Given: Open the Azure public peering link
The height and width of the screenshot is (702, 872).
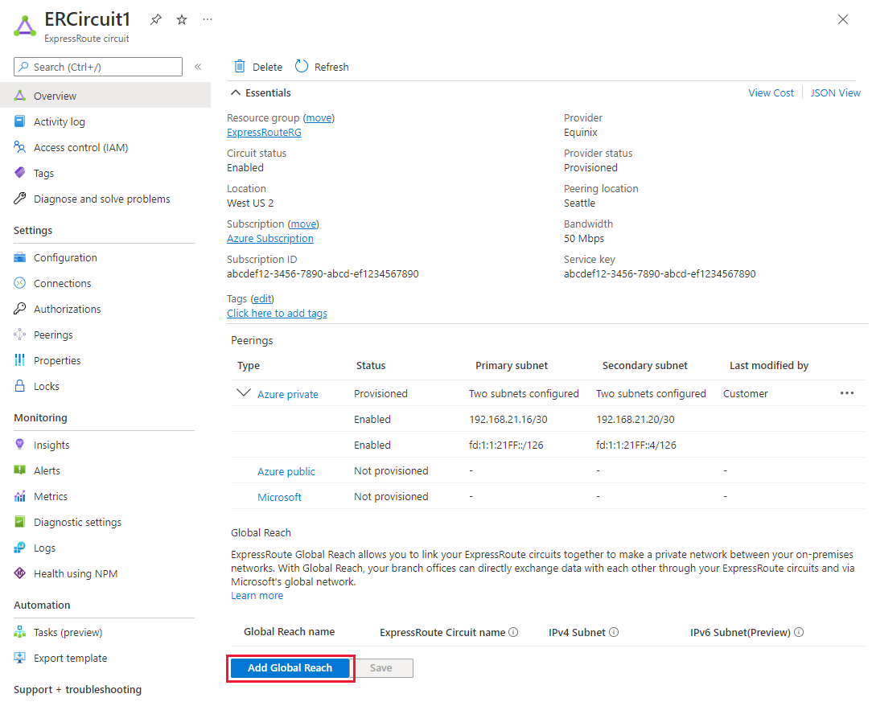Looking at the screenshot, I should point(286,471).
